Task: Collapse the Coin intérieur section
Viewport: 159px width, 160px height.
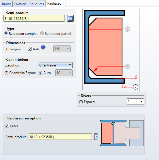Action: pos(4,59)
